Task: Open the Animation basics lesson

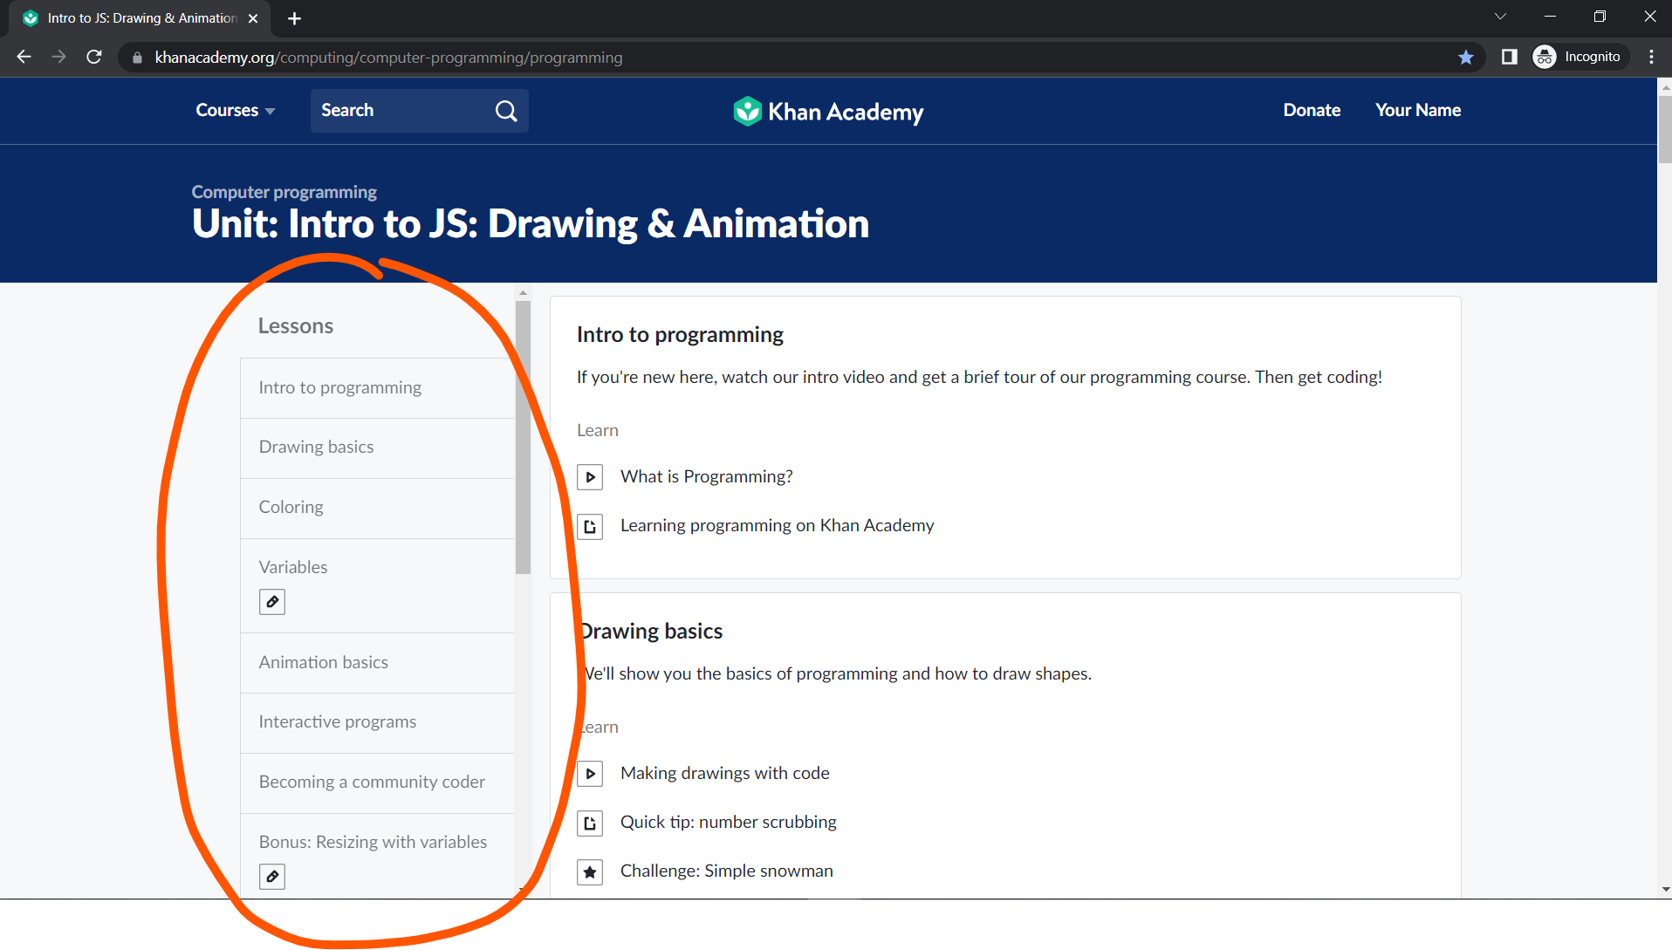Action: click(x=323, y=661)
